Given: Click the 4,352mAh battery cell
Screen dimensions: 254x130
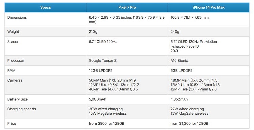Looking at the screenshot, I should (209, 99).
